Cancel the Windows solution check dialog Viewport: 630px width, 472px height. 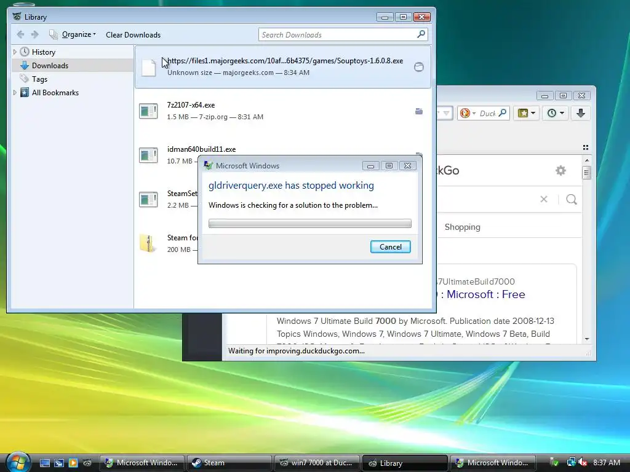[x=390, y=247]
